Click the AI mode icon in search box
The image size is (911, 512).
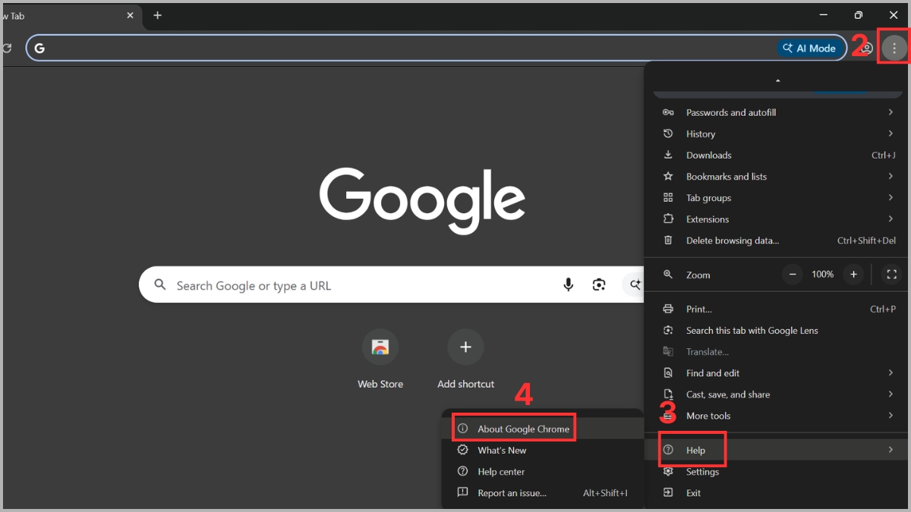click(x=635, y=284)
